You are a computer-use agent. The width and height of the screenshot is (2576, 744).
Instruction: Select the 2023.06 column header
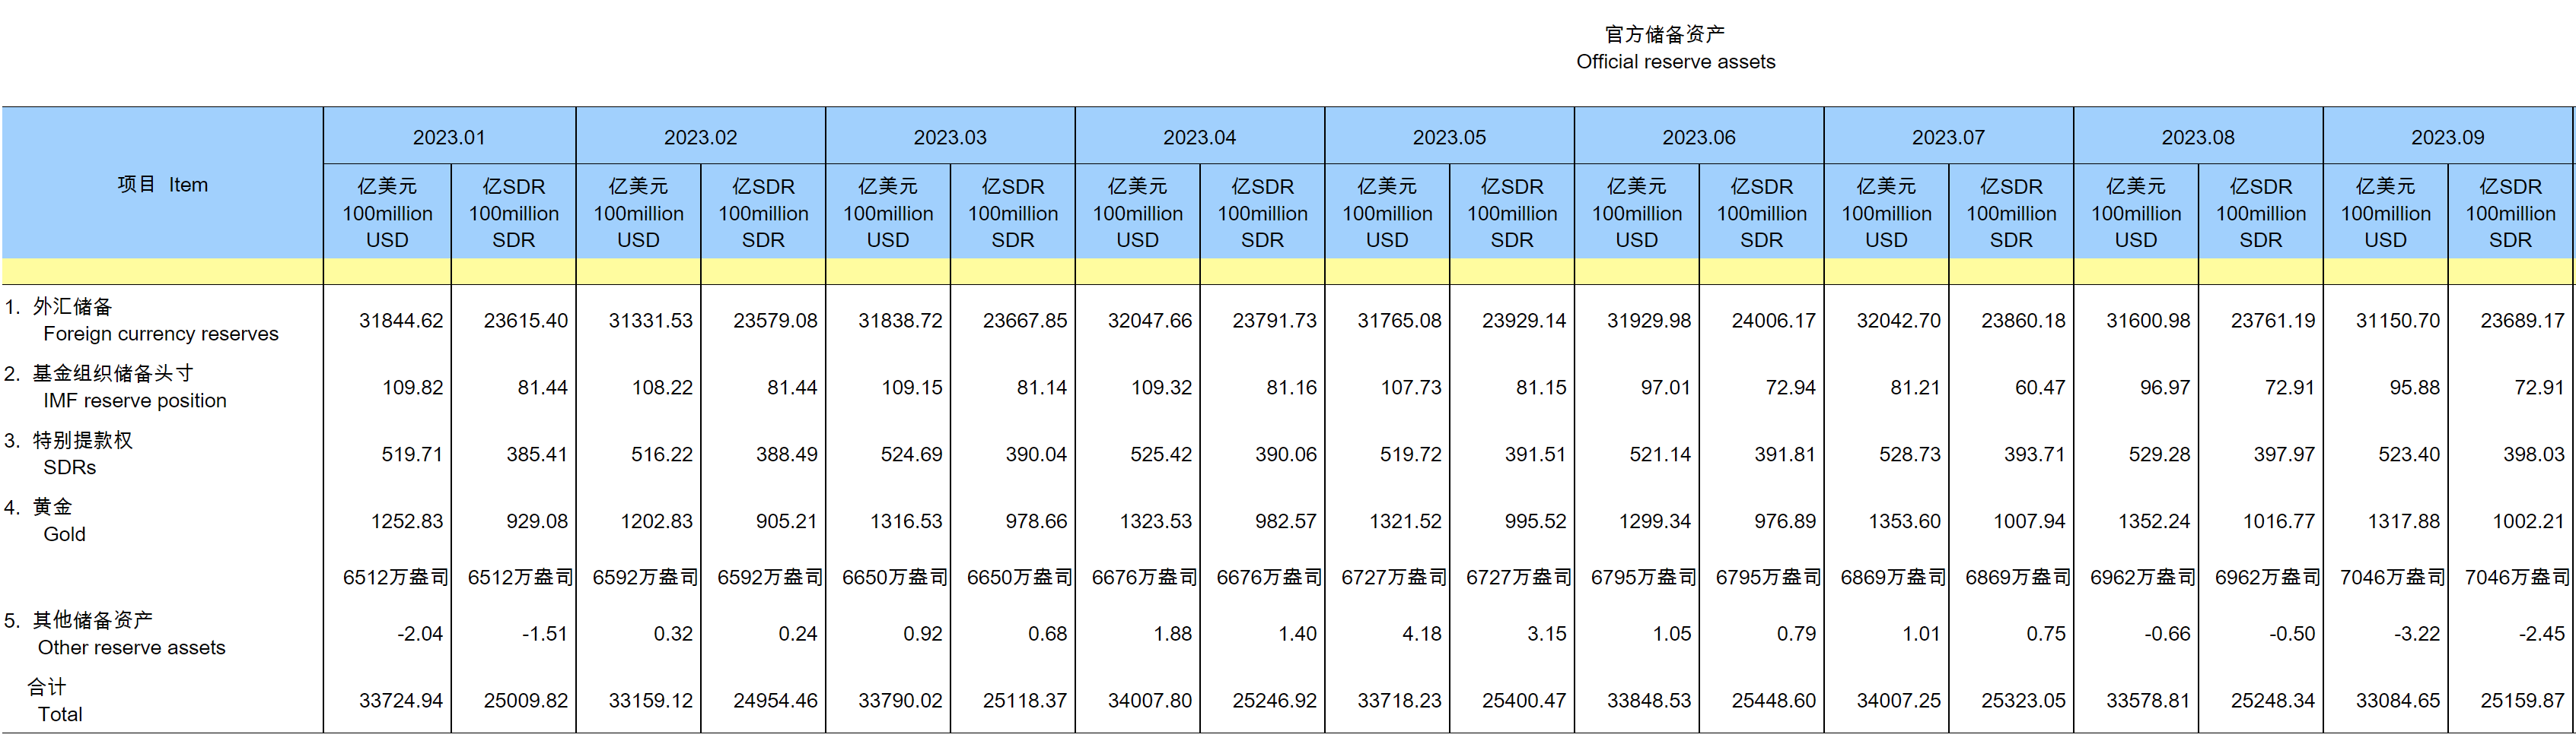point(1699,137)
